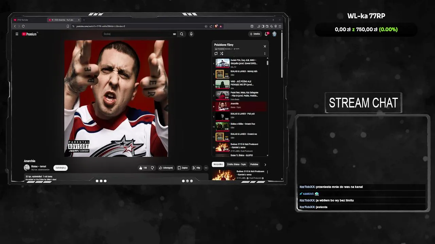Click the STREAM CHAT header label
Image resolution: width=435 pixels, height=244 pixels.
point(363,103)
